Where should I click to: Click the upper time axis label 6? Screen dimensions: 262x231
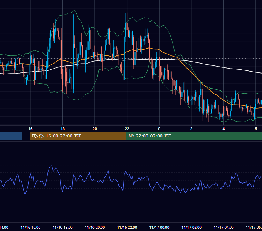pos(256,129)
